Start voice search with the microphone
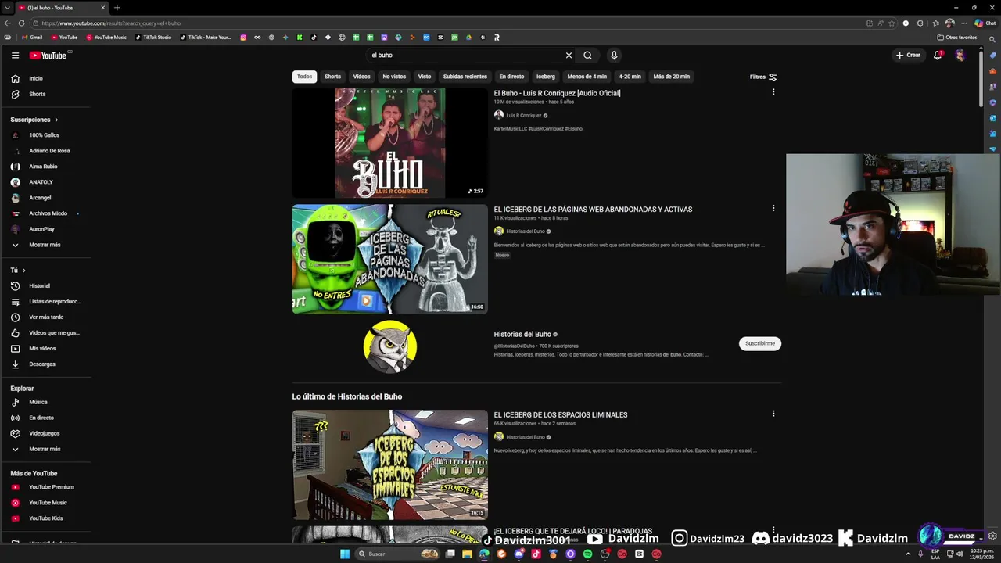This screenshot has height=563, width=1001. tap(614, 56)
